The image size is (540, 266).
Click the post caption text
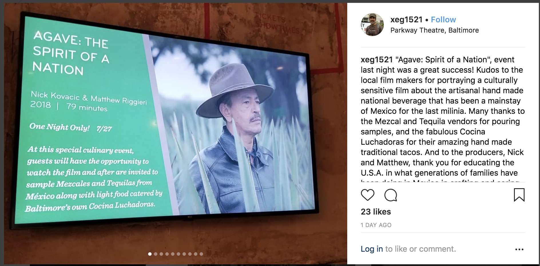[443, 118]
